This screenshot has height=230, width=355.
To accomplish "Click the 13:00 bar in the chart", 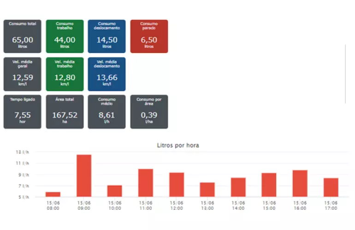I will (x=207, y=190).
